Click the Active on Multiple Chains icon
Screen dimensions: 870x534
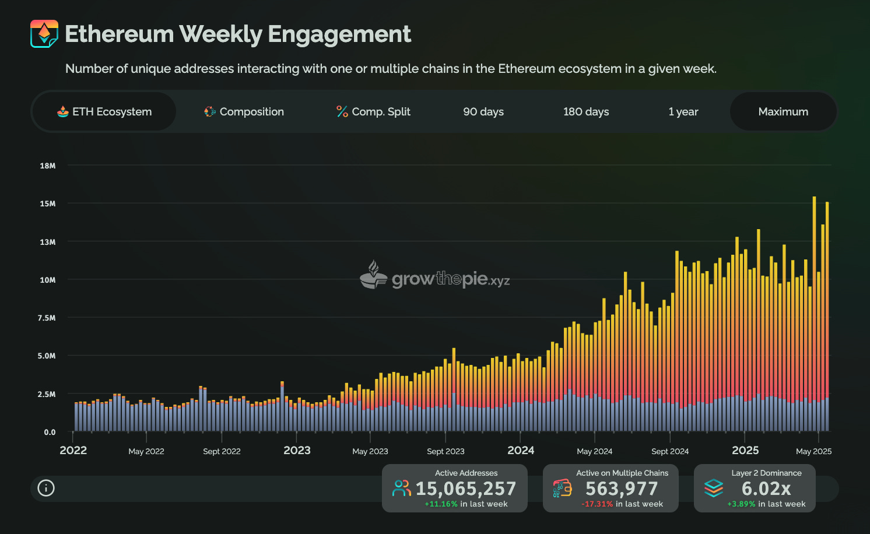[562, 489]
